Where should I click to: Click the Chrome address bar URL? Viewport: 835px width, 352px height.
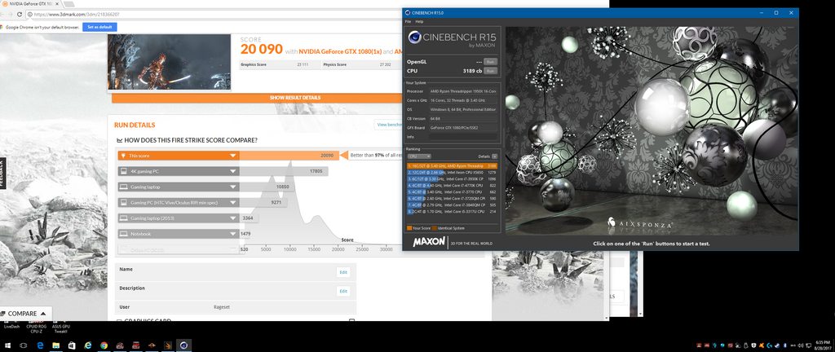[77, 14]
